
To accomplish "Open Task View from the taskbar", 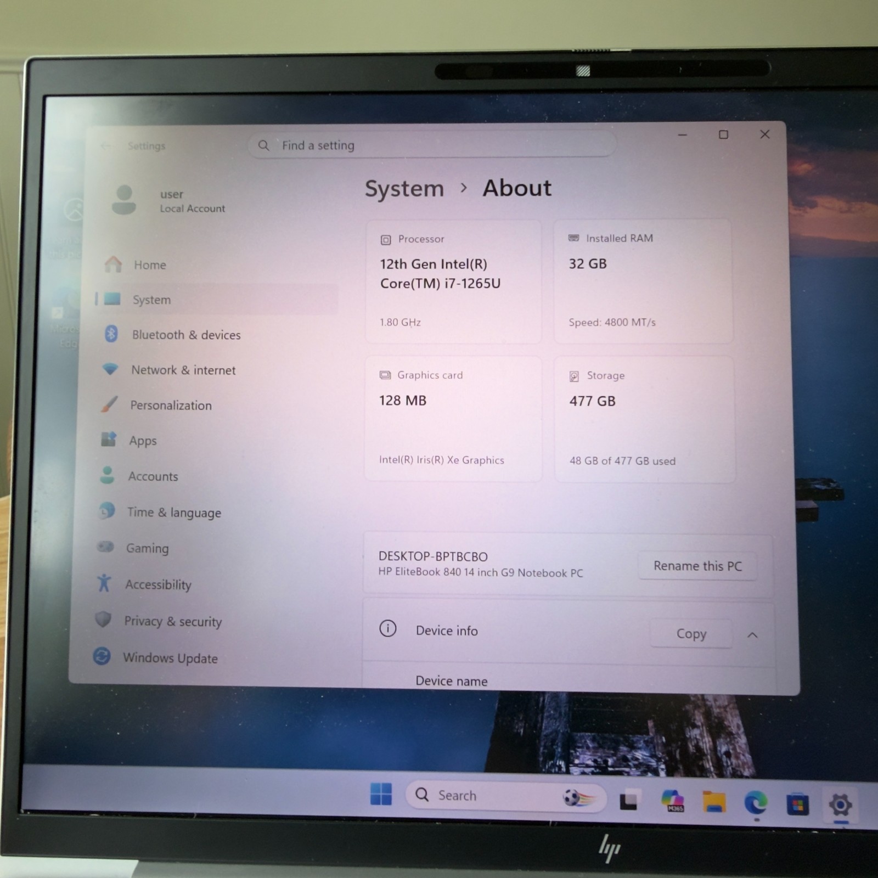I will click(x=629, y=800).
